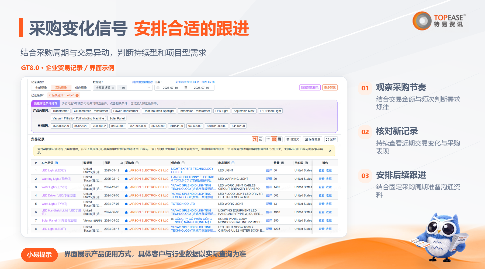The image size is (485, 269).
Task: Select the 供应记录 tab
Action: (x=81, y=88)
